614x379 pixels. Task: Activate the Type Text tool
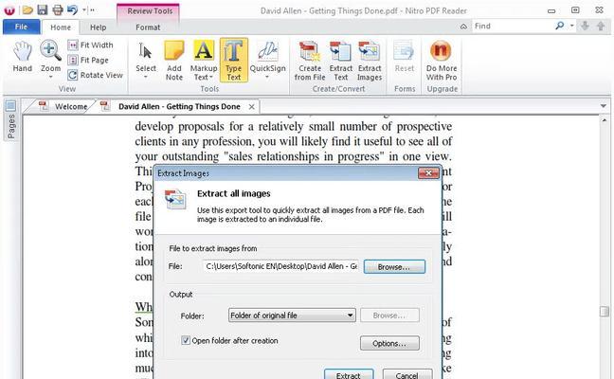234,61
